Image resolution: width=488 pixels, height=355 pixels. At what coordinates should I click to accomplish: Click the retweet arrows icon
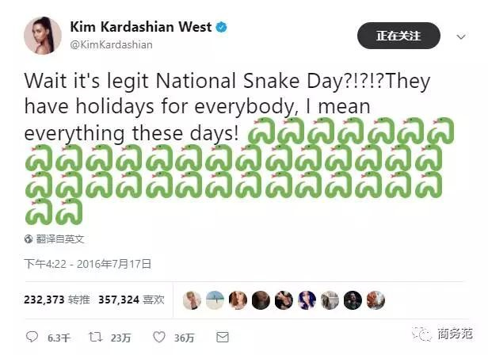(95, 337)
